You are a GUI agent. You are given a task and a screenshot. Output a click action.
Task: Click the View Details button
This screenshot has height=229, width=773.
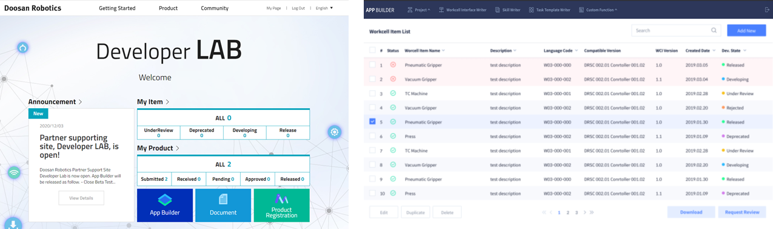click(x=81, y=198)
